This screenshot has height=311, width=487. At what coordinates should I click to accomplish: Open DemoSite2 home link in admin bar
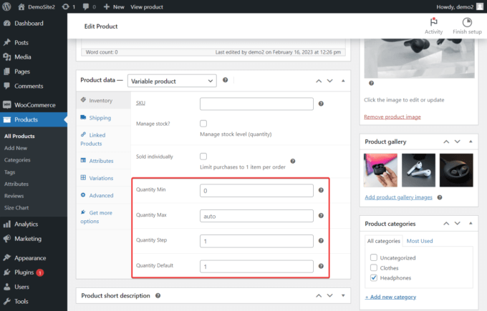(37, 7)
